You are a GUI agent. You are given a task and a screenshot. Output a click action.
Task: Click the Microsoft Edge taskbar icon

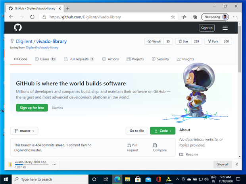pos(117,179)
